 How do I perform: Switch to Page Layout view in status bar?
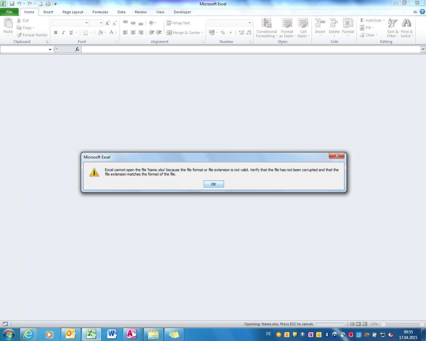coord(358,324)
